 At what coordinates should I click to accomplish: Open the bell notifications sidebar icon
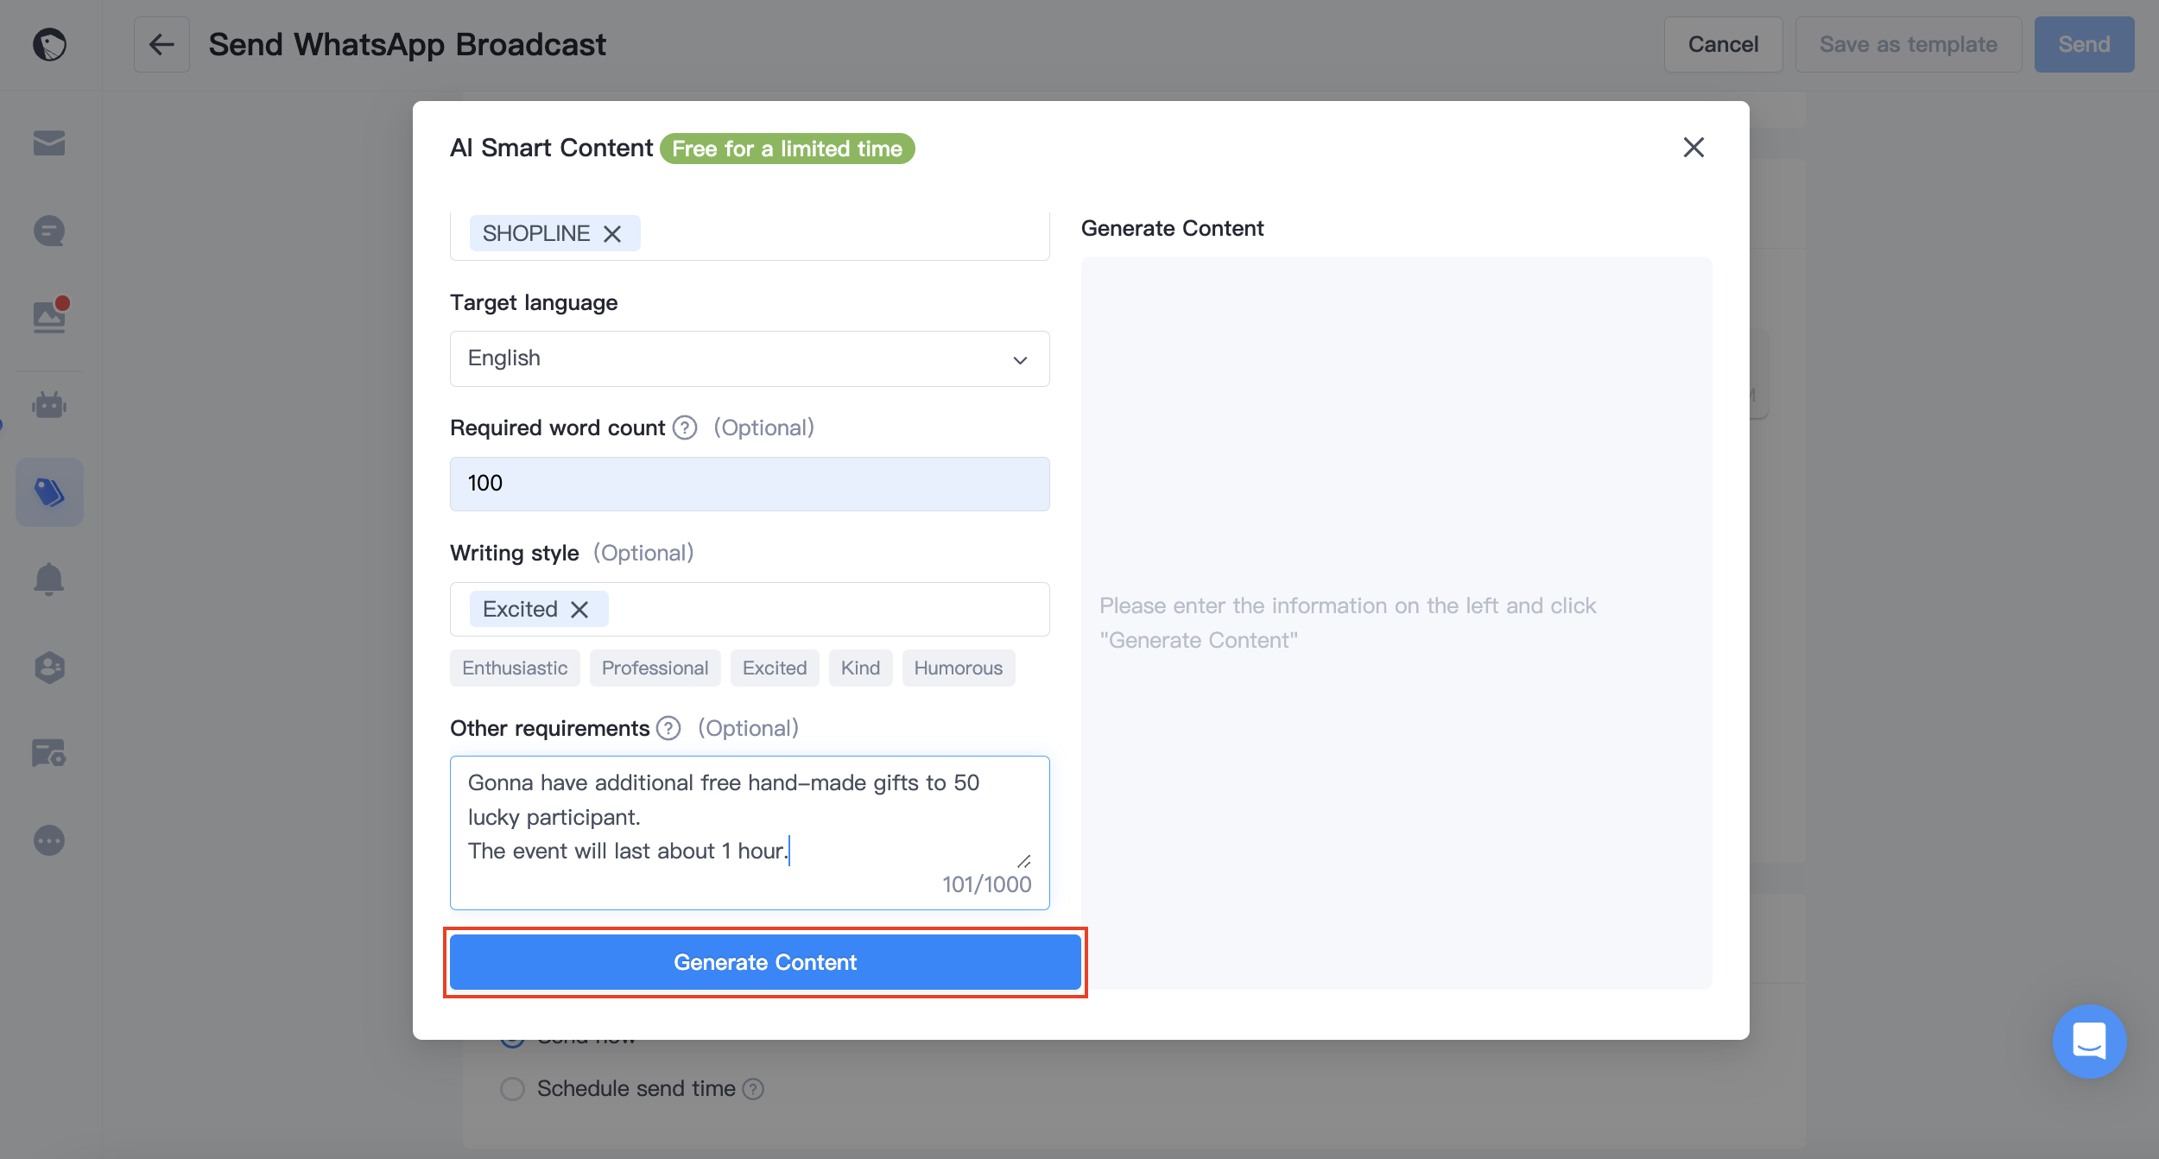point(49,579)
